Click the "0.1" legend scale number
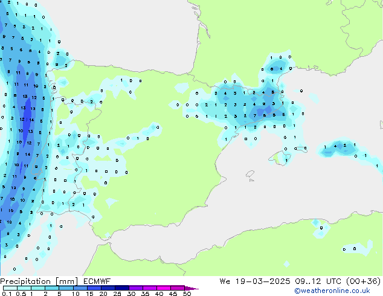 click(5, 294)
